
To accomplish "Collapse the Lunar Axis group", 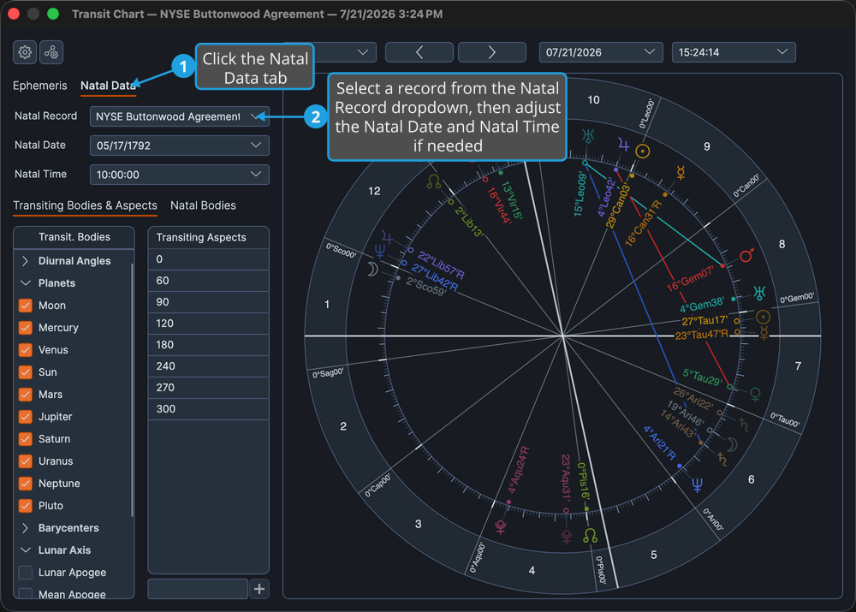I will 25,550.
